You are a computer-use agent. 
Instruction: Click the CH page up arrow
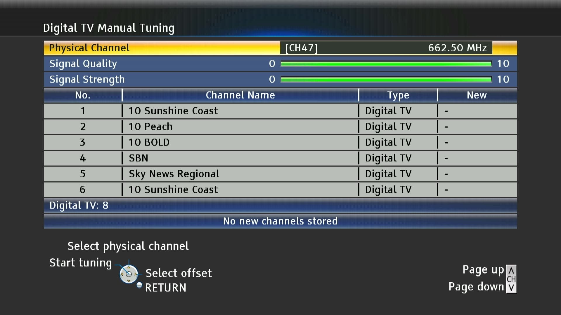pyautogui.click(x=511, y=270)
